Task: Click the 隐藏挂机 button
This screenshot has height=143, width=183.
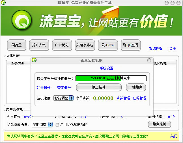Action: coord(160,124)
